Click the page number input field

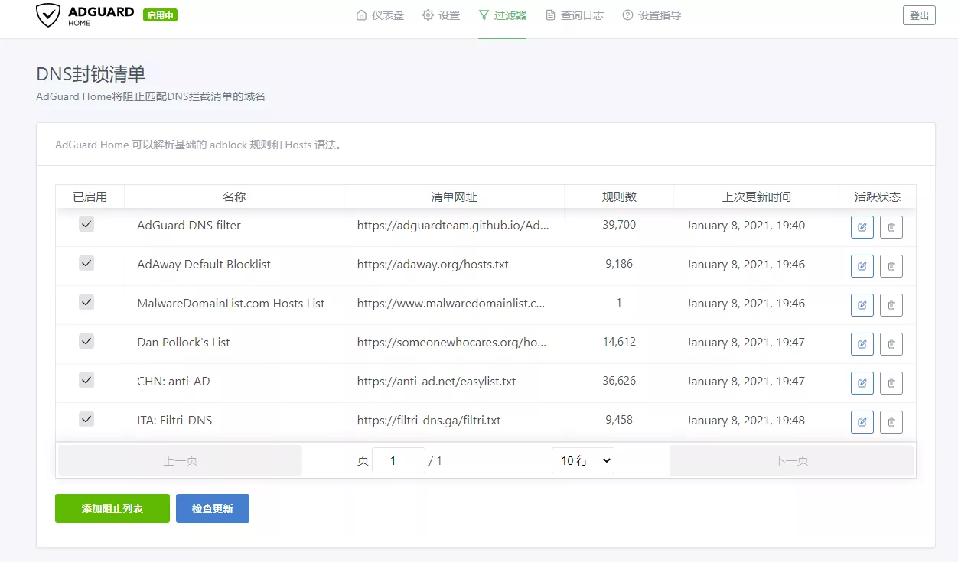(x=399, y=460)
